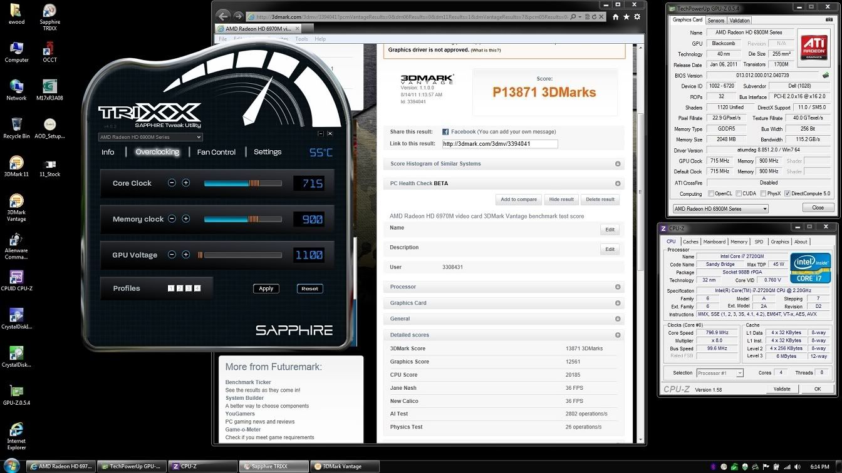842x473 pixels.
Task: Click the 3dmark result link field
Action: coord(499,144)
